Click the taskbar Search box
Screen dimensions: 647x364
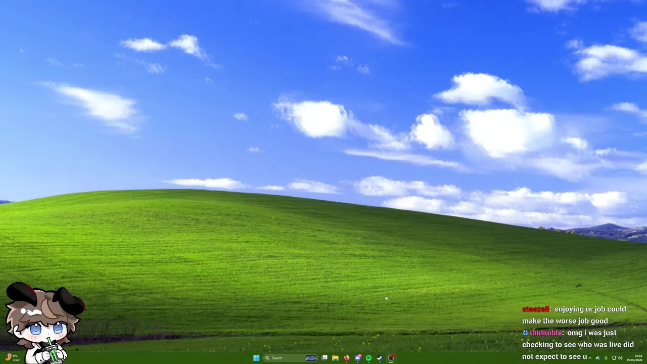pos(290,358)
